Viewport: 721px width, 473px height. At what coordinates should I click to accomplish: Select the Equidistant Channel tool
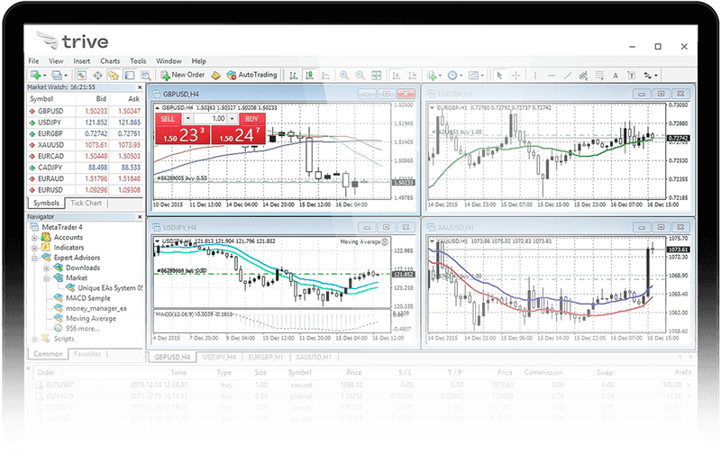coord(583,75)
